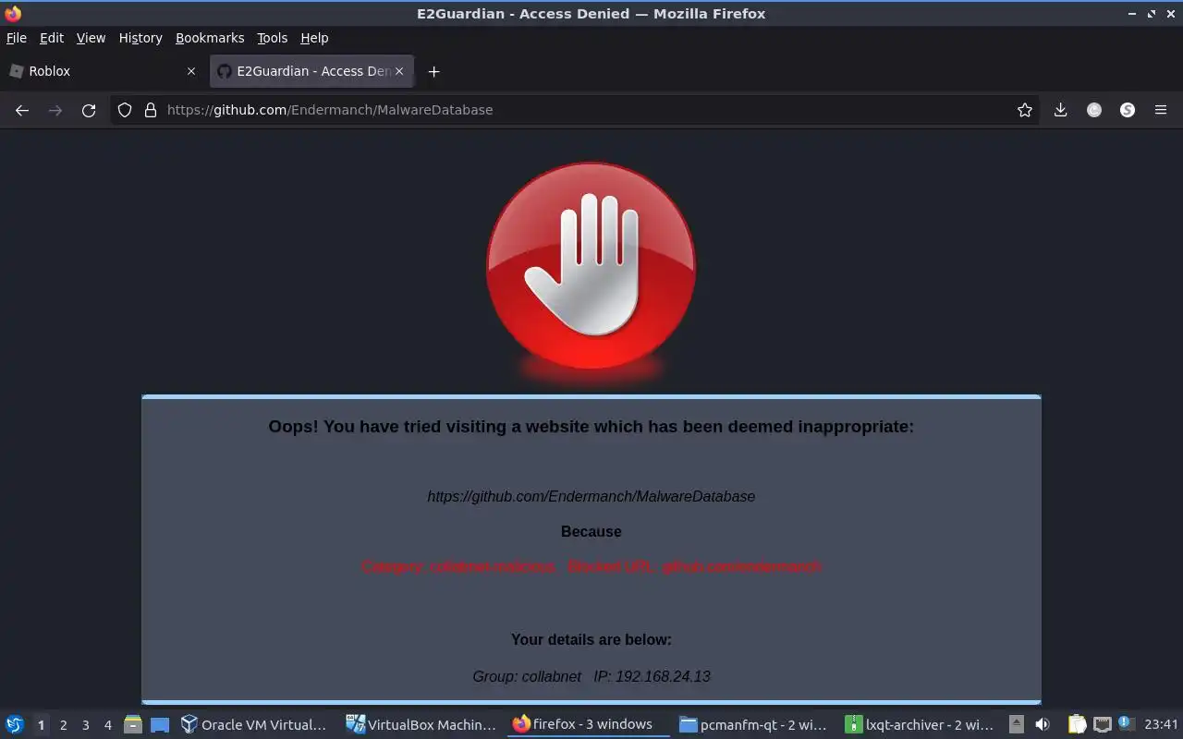View site security via the padlock icon
The width and height of the screenshot is (1183, 739).
coord(151,110)
